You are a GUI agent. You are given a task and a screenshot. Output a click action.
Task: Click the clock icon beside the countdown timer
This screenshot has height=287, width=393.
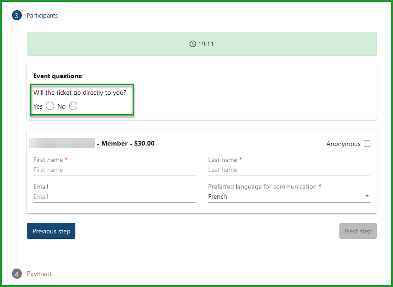[192, 43]
